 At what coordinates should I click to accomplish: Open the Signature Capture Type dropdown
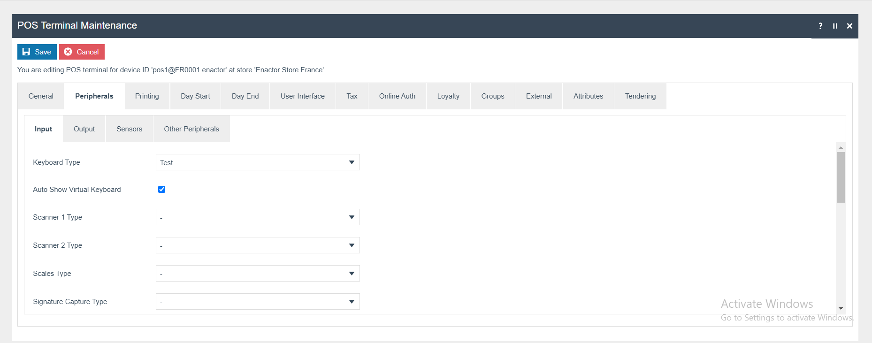click(258, 302)
